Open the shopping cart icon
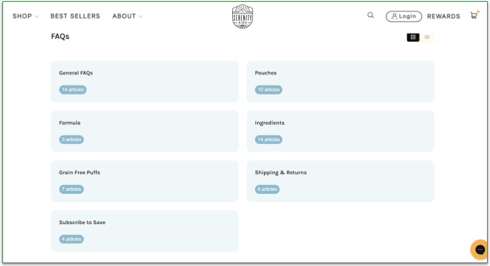 click(474, 16)
